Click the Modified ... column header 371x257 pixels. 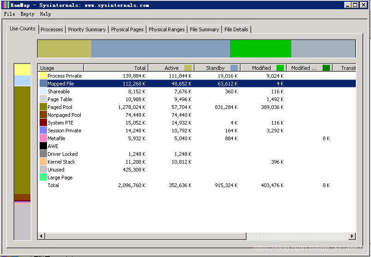pos(310,68)
